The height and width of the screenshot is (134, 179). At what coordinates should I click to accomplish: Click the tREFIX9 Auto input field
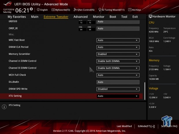click(x=118, y=22)
